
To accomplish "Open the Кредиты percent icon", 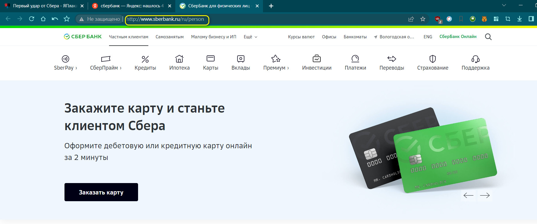I will click(x=145, y=59).
